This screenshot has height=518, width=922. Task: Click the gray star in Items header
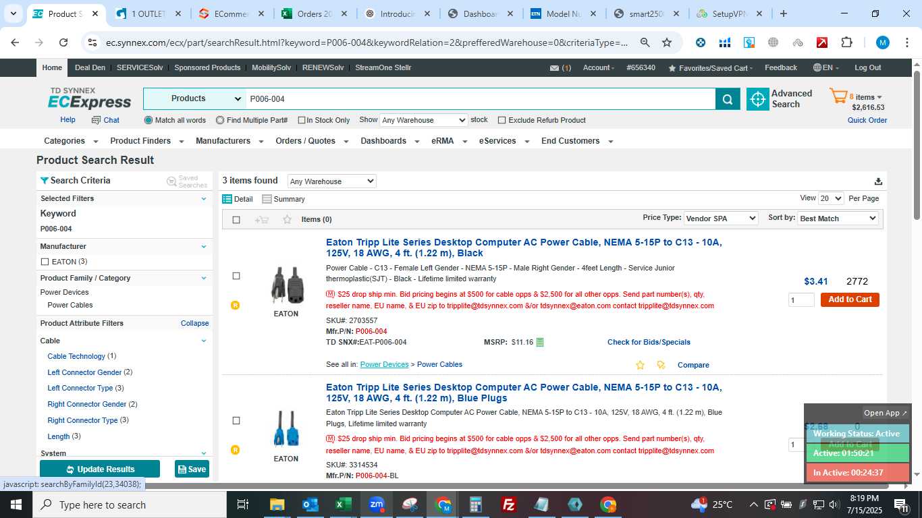click(287, 219)
